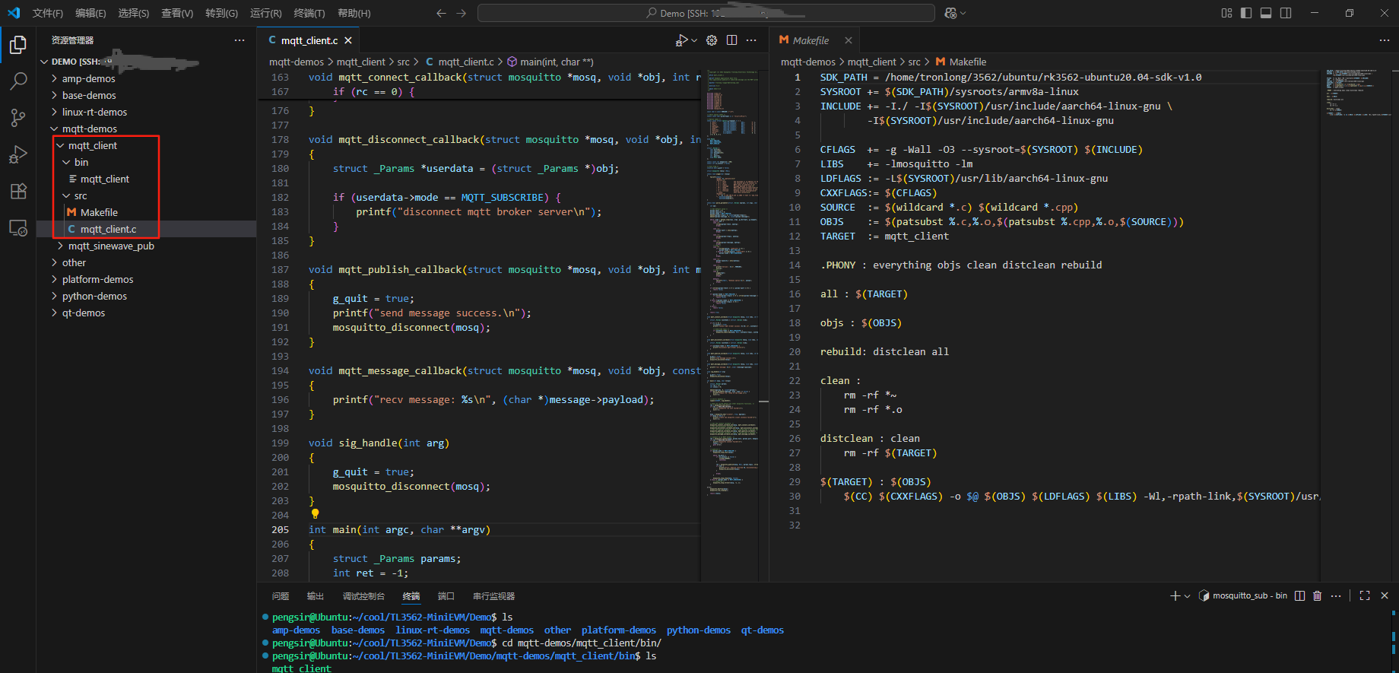Open the Source Control view
This screenshot has height=673, width=1399.
[18, 117]
